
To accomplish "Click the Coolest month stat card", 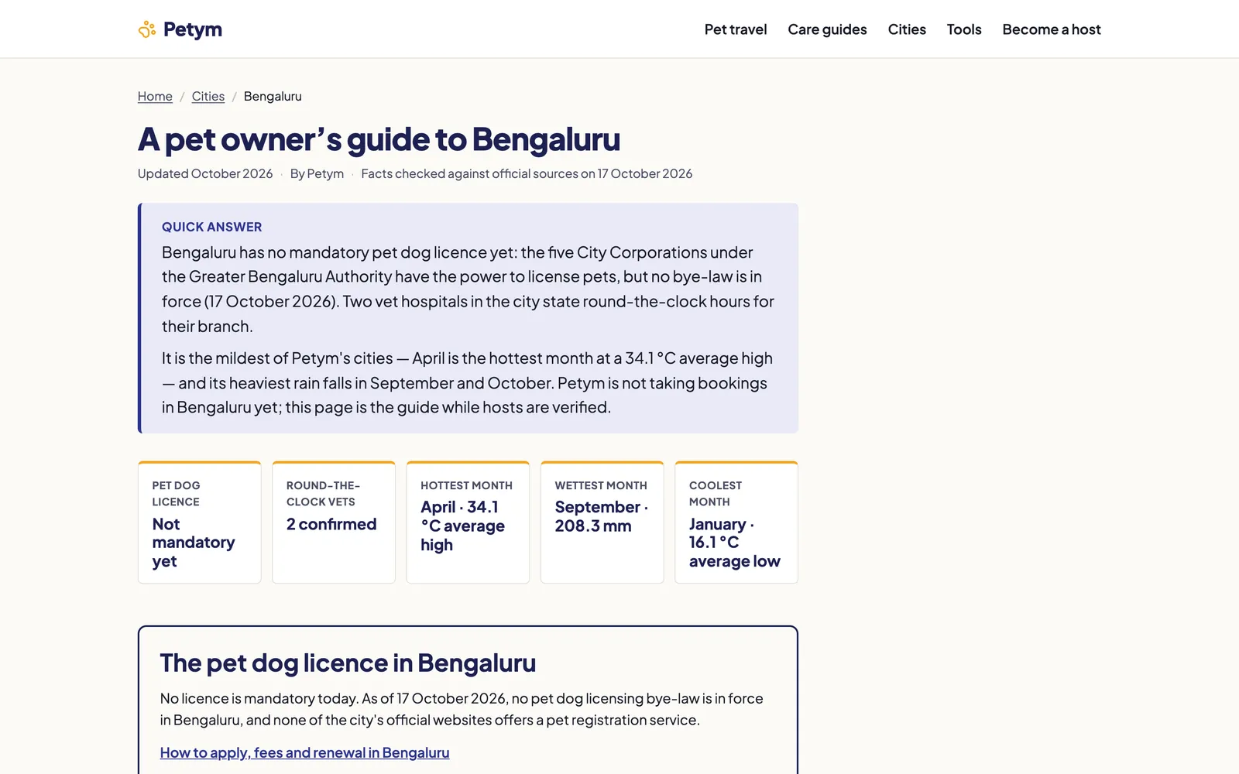I will (x=736, y=522).
